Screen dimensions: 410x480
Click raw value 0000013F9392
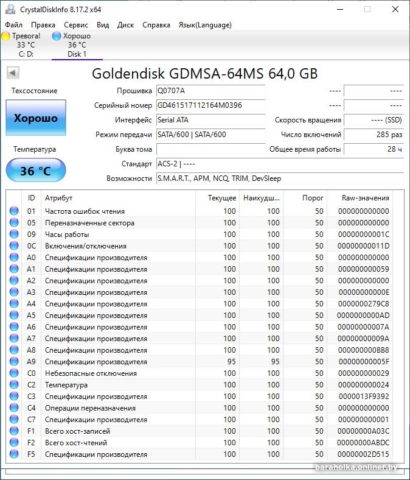pyautogui.click(x=364, y=397)
